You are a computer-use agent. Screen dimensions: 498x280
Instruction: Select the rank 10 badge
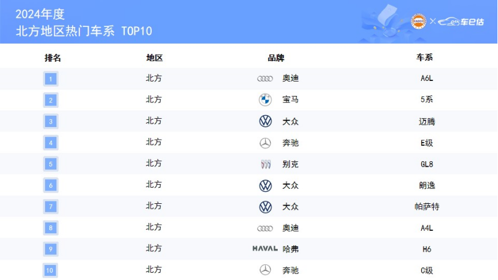pos(50,270)
